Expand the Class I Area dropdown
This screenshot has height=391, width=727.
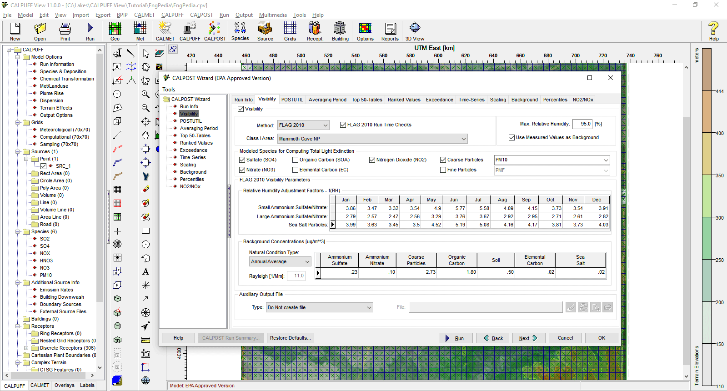[x=372, y=139]
